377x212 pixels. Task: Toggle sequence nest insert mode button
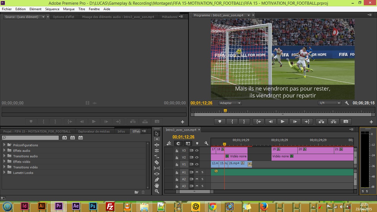[x=169, y=143]
